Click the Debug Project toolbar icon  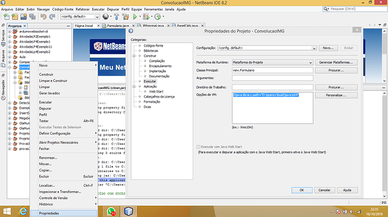[x=146, y=16]
